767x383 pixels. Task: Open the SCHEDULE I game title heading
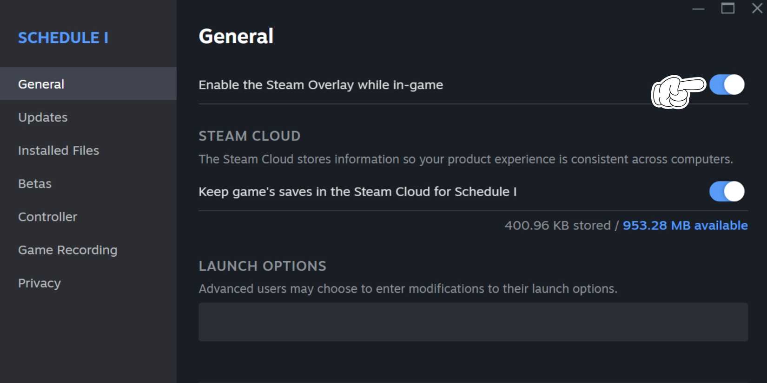point(63,37)
